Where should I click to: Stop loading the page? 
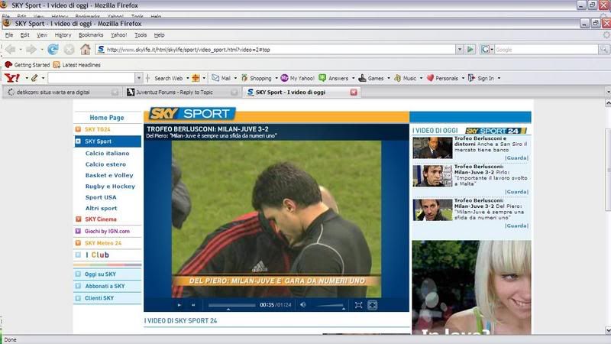tap(69, 50)
